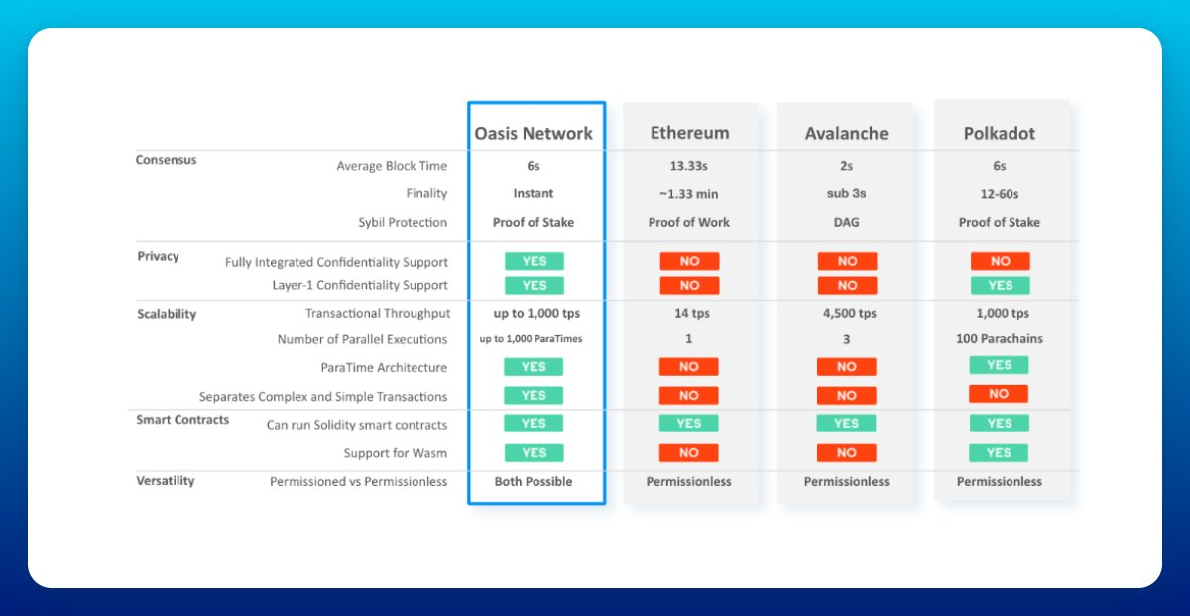Select the Consensus category label
This screenshot has width=1190, height=616.
(166, 160)
